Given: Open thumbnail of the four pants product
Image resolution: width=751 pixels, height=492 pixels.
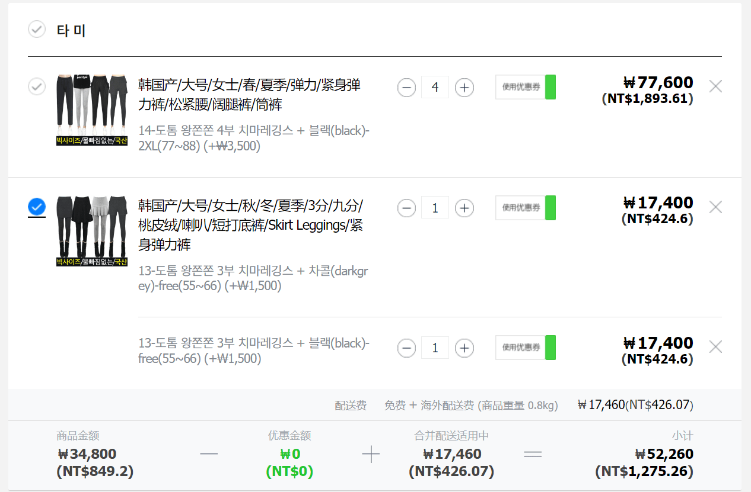Looking at the screenshot, I should (92, 110).
